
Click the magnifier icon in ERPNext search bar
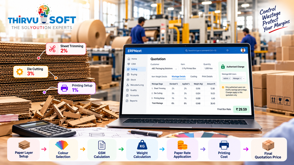pyautogui.click(x=186, y=50)
